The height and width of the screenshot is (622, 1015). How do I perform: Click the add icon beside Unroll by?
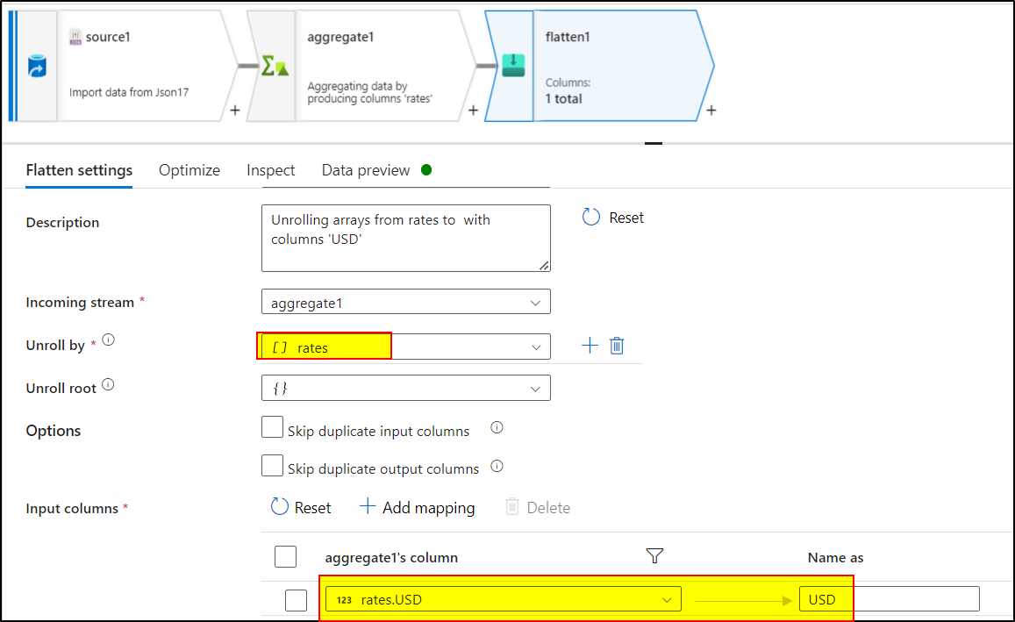[x=589, y=345]
